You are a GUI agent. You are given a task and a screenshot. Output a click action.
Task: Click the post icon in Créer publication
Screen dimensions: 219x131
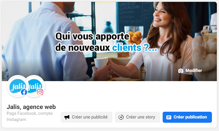coord(168,118)
